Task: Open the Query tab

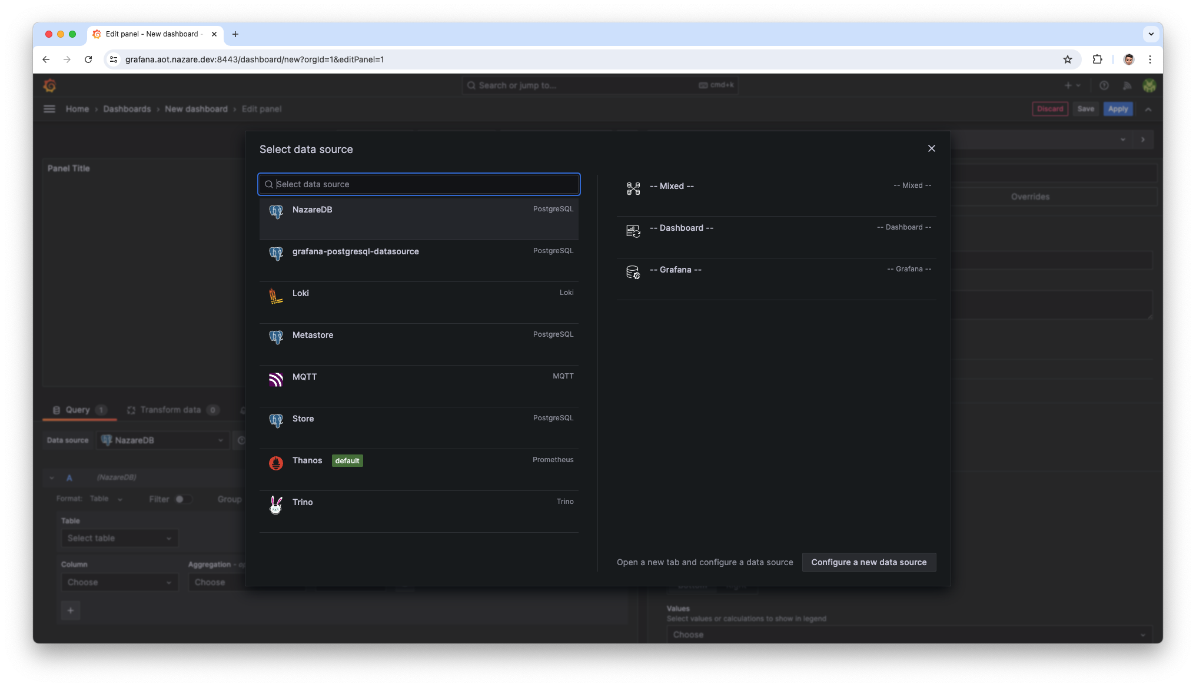Action: pos(79,409)
